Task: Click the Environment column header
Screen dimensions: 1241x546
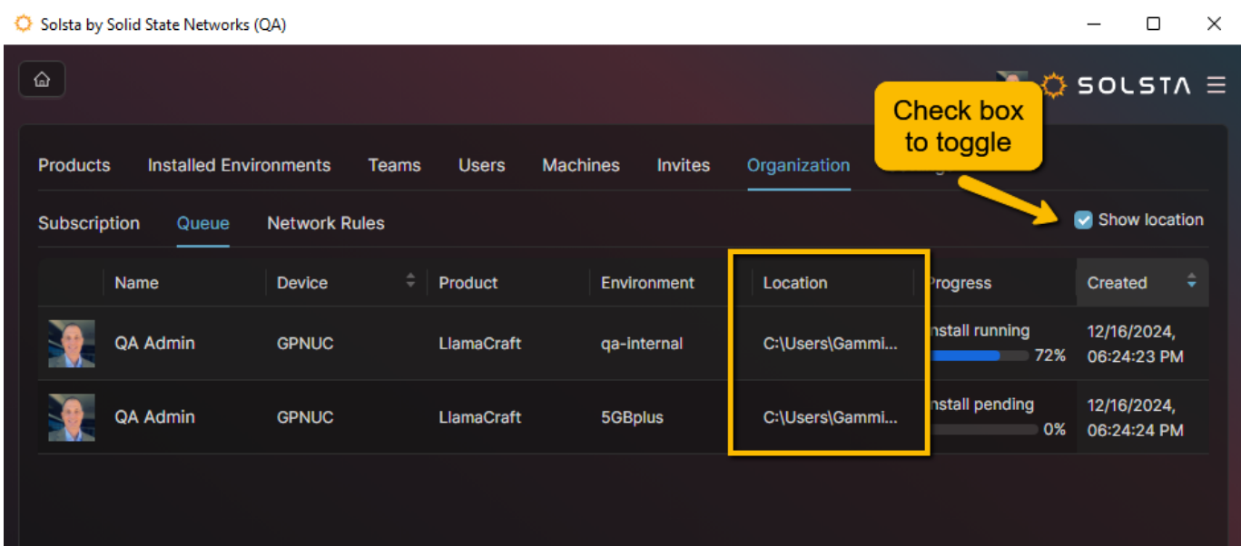Action: tap(647, 282)
